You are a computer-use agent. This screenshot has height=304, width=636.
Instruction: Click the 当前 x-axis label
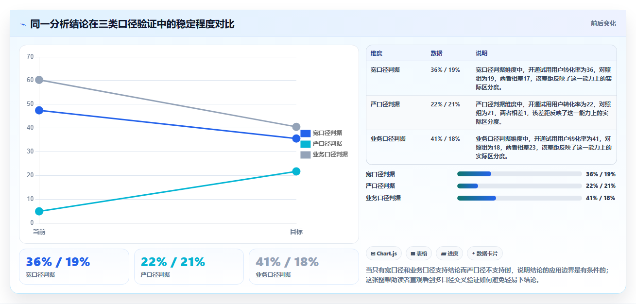(x=39, y=232)
